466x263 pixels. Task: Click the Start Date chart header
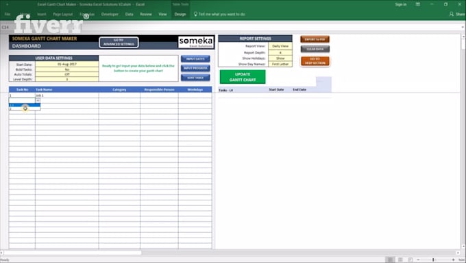tap(276, 89)
